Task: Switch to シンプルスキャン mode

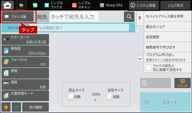Action: [81, 5]
